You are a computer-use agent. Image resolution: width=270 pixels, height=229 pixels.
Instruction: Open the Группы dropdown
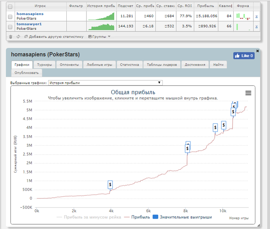click(99, 37)
